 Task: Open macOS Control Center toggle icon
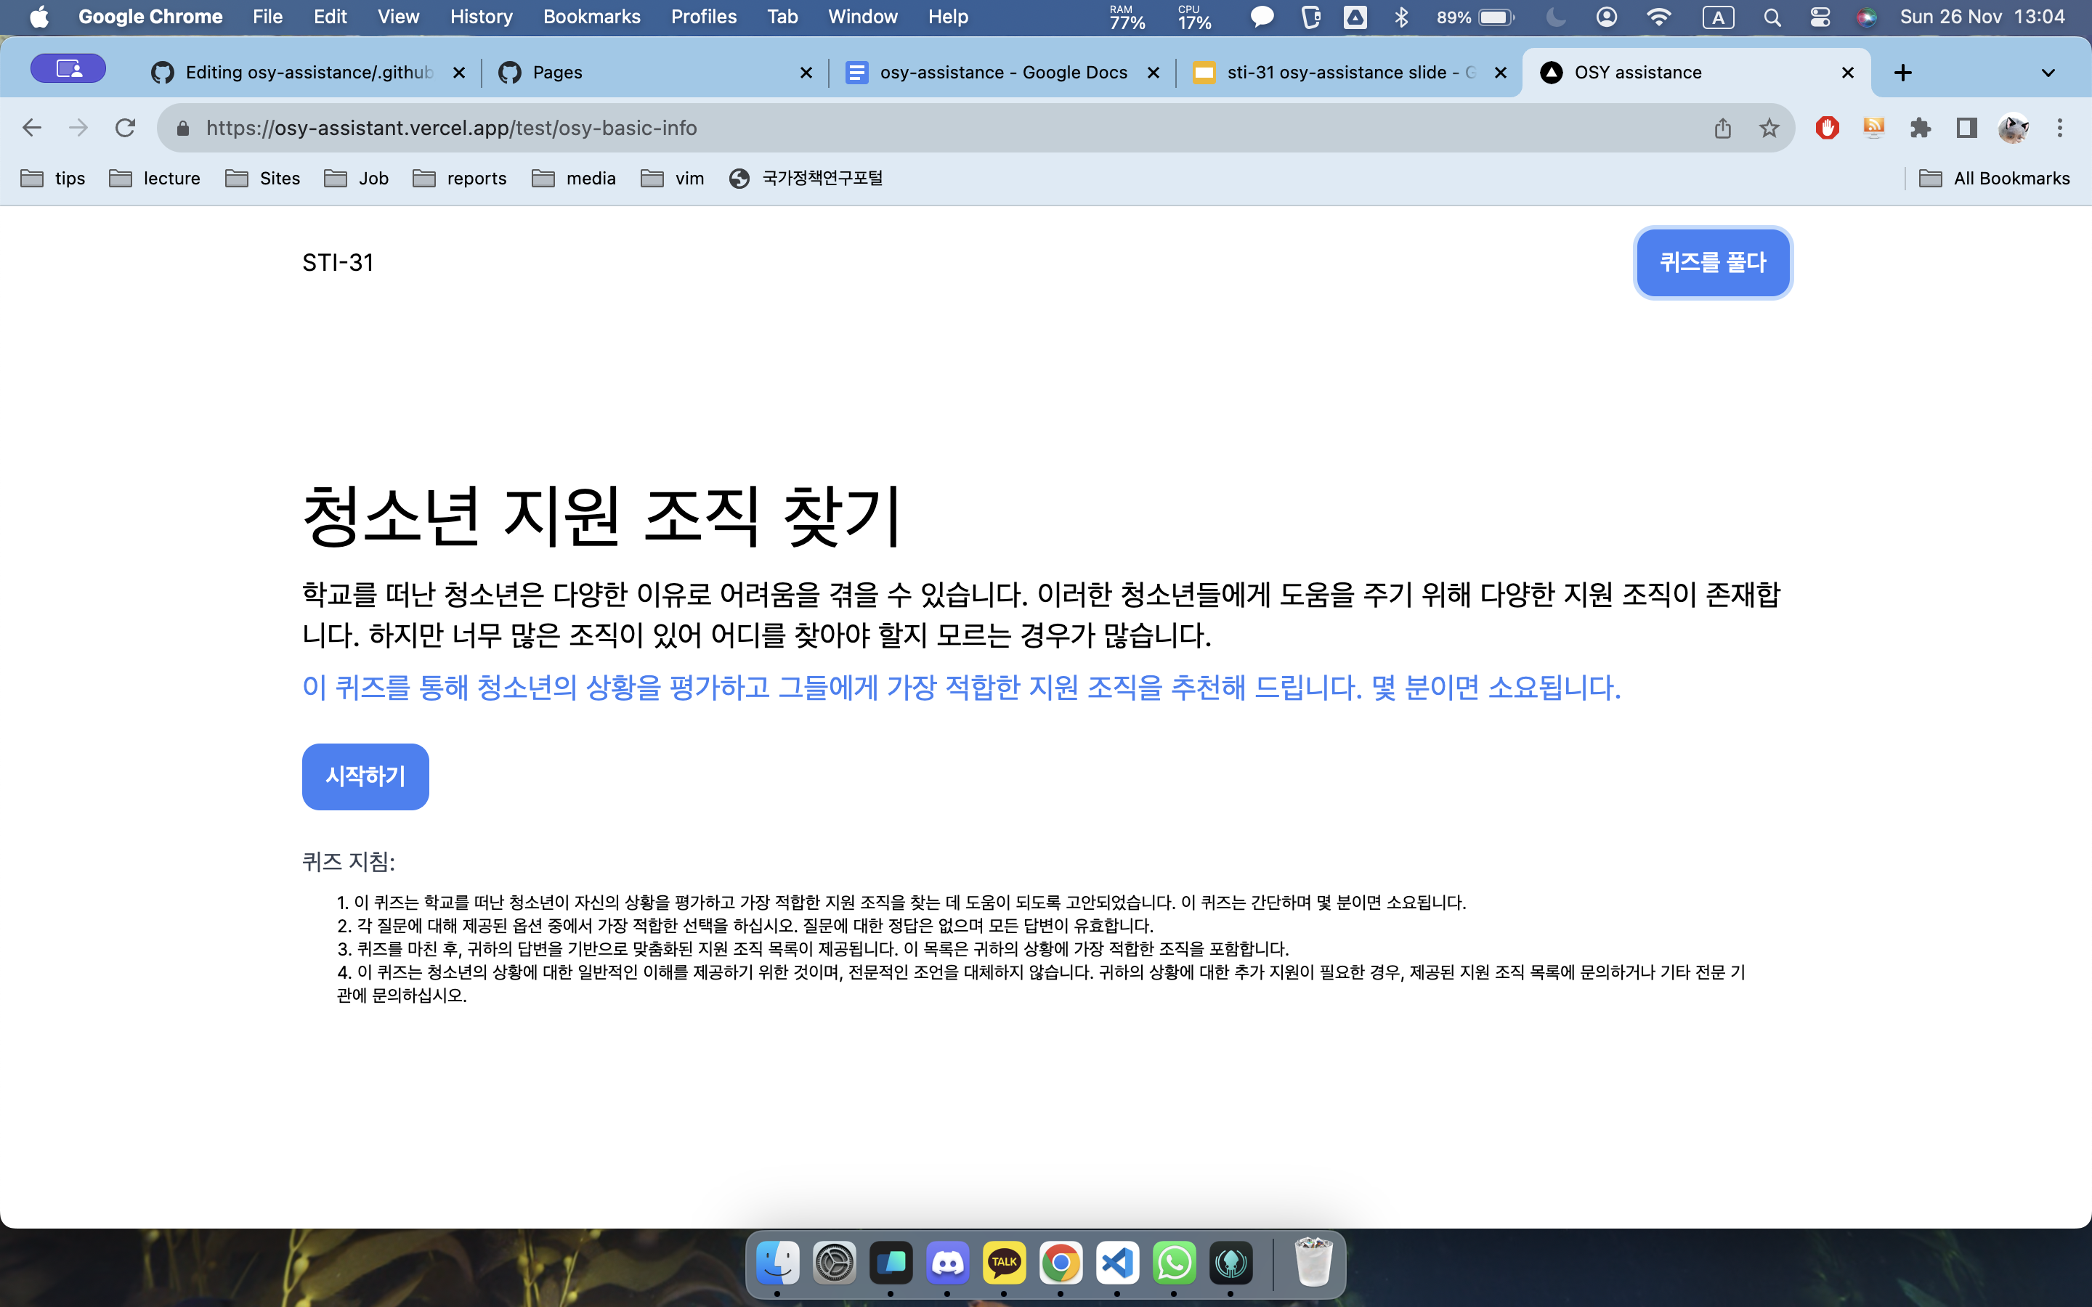pyautogui.click(x=1820, y=17)
